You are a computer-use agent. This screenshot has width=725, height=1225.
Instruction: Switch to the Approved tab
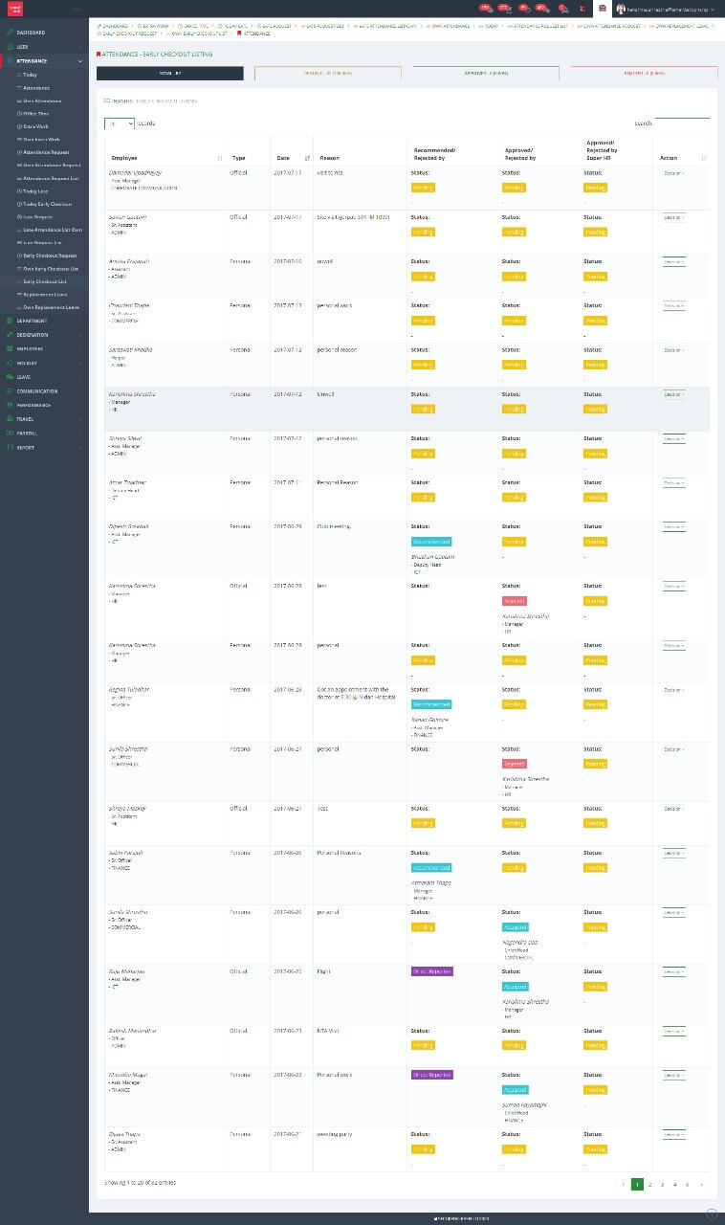(486, 73)
